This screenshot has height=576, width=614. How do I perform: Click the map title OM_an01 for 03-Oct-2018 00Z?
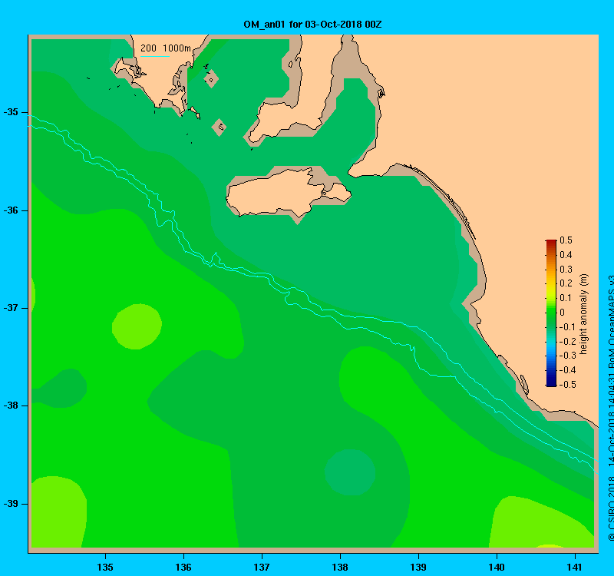pos(312,25)
